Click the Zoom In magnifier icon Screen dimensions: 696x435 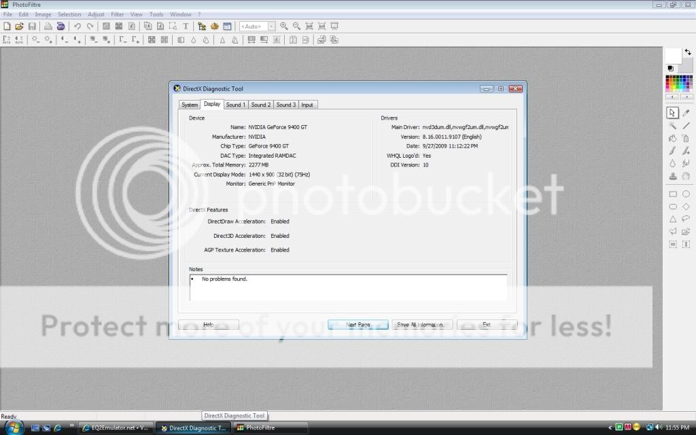pos(284,26)
